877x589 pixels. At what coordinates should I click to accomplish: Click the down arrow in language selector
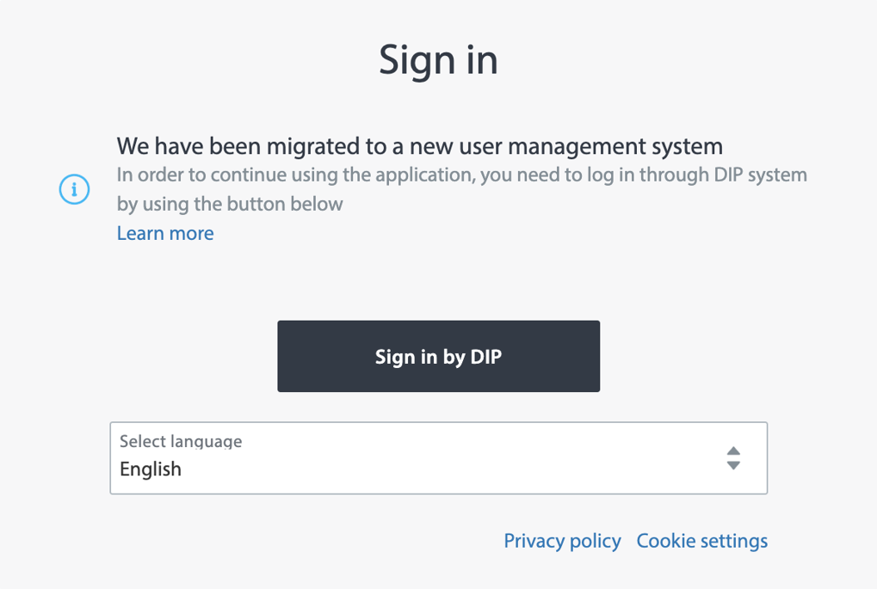click(733, 466)
